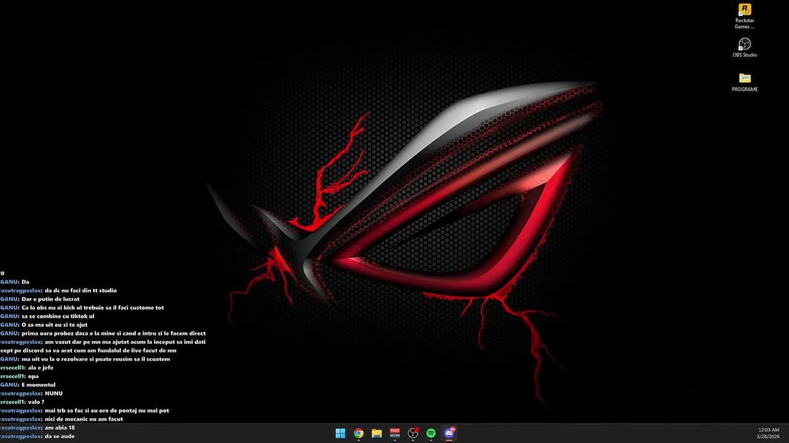This screenshot has height=443, width=789.
Task: Click chat line starting "Ca la obs nu ai kick"
Action: pos(92,308)
